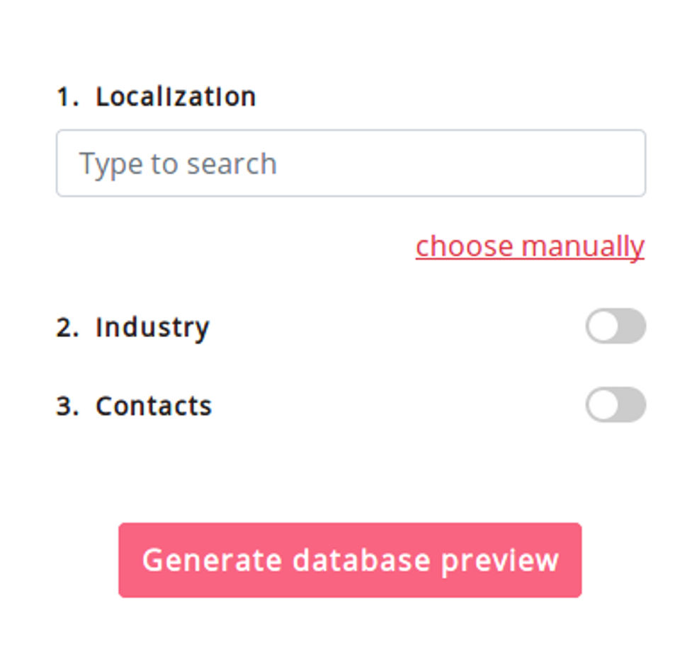
Task: Focus the 'Type to search' box
Action: pos(351,163)
